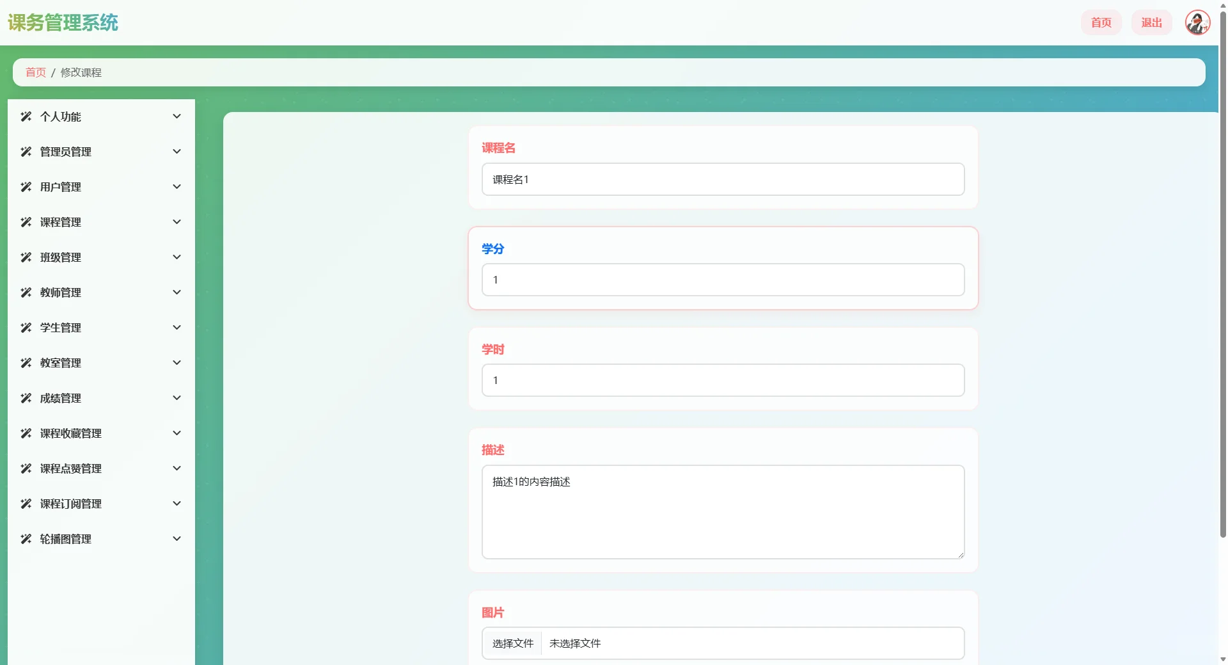
Task: Open the 个人功能 sidebar menu
Action: click(x=101, y=116)
